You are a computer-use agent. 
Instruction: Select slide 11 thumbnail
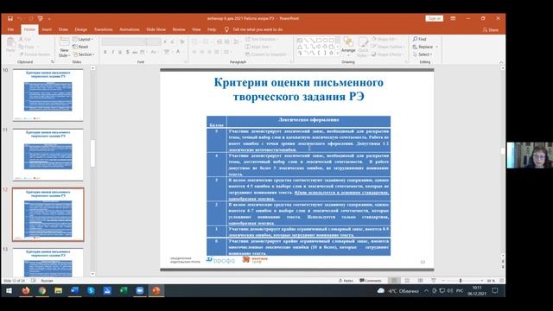(x=48, y=155)
